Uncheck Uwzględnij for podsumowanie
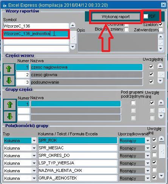 (151, 82)
